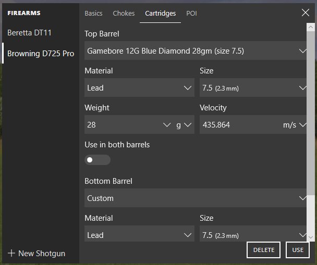Change weight unit g dropdown
Viewport: 317px width, 265px height.
pyautogui.click(x=184, y=125)
